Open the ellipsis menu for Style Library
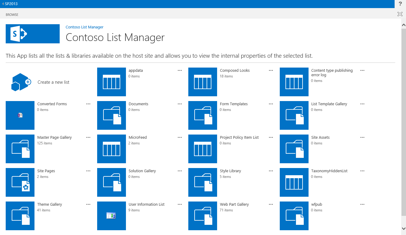This screenshot has height=235, width=406. pyautogui.click(x=271, y=171)
